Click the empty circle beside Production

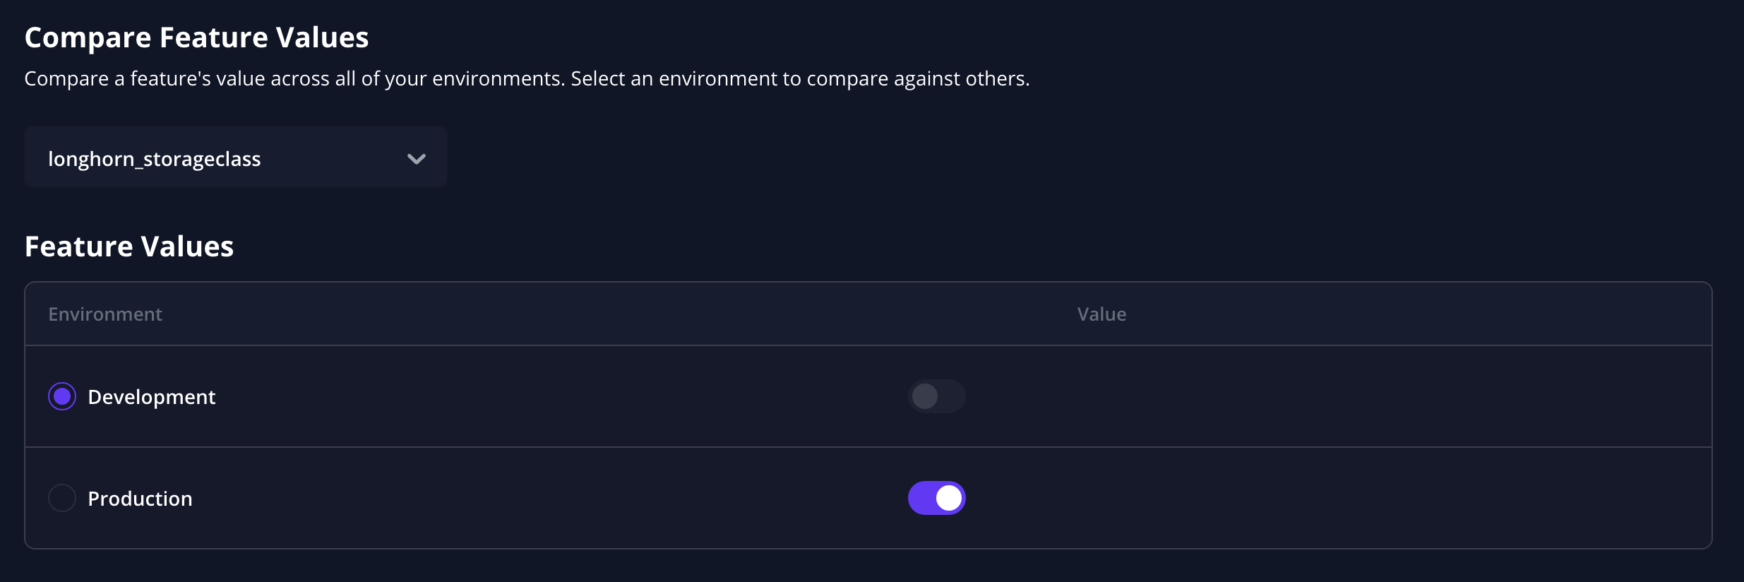(62, 498)
